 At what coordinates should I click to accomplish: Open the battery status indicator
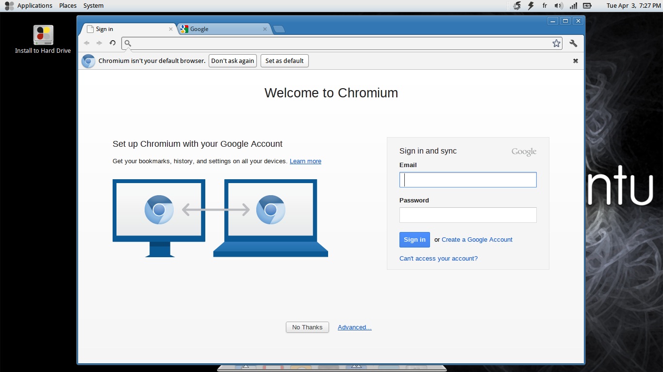click(587, 6)
